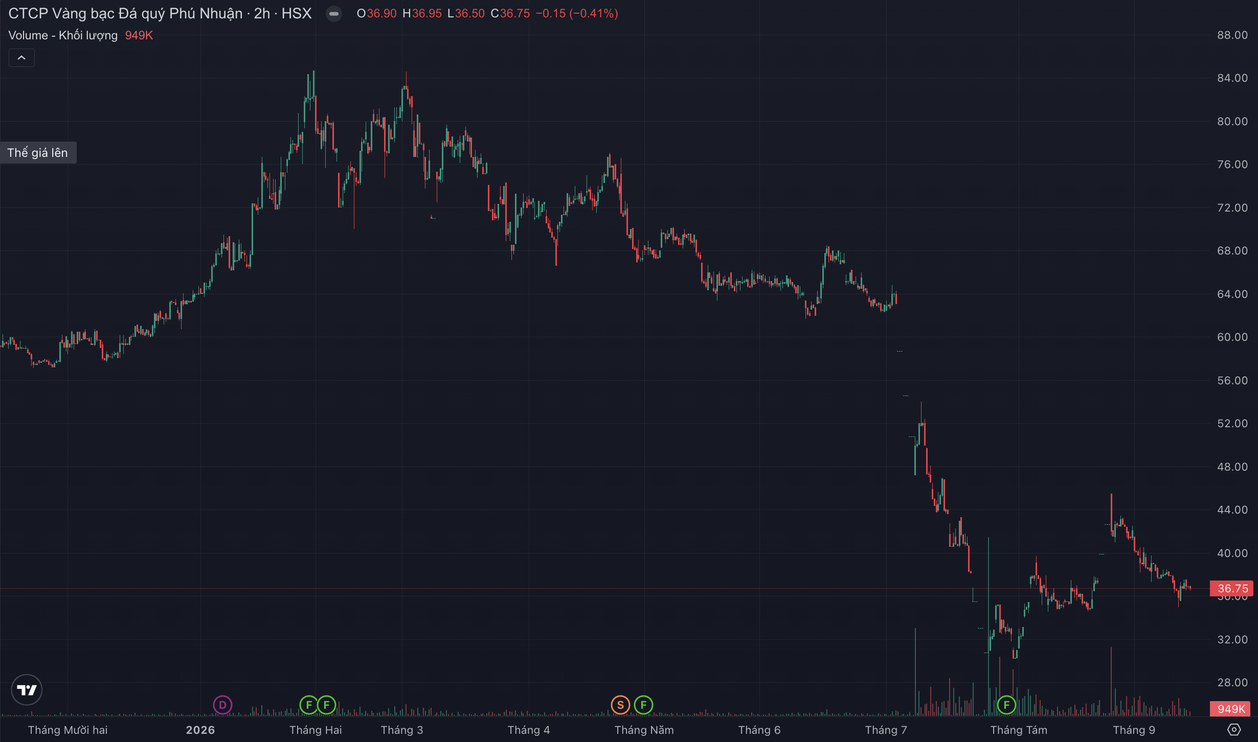The height and width of the screenshot is (742, 1258).
Task: Click the 44.00 price axis label
Action: (1232, 510)
